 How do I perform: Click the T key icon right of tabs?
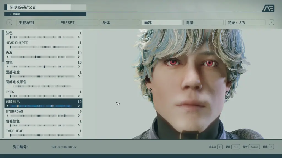coord(271,22)
